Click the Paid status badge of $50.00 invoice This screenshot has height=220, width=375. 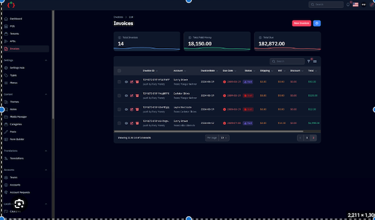coord(248,82)
